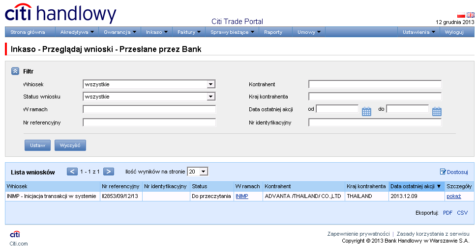
Task: Sort by Nr identyfikacyjny column header
Action: (166, 186)
